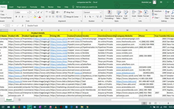Click Decrease Decimal icon
Viewport: 174px width, 109px height.
[x=101, y=17]
